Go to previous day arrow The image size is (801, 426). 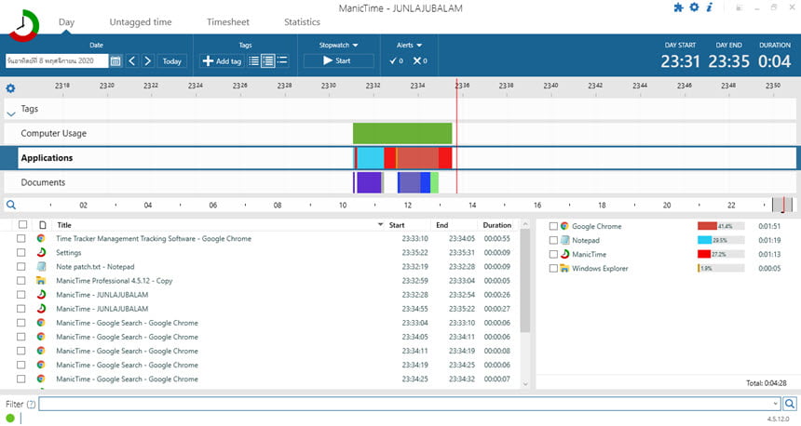click(132, 61)
